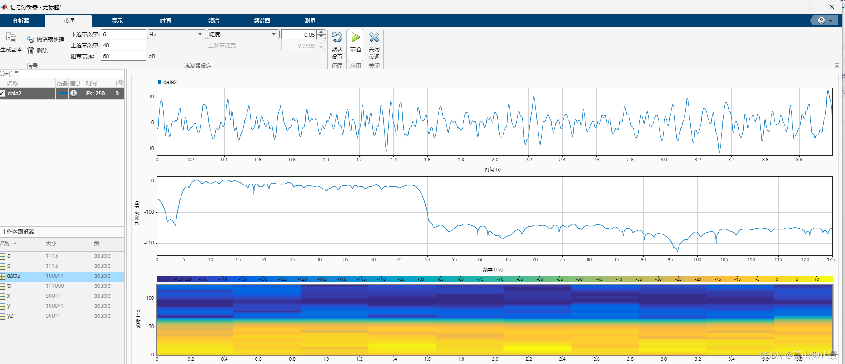This screenshot has height=364, width=845.
Task: Click the 下通带频率 input field
Action: [x=123, y=34]
